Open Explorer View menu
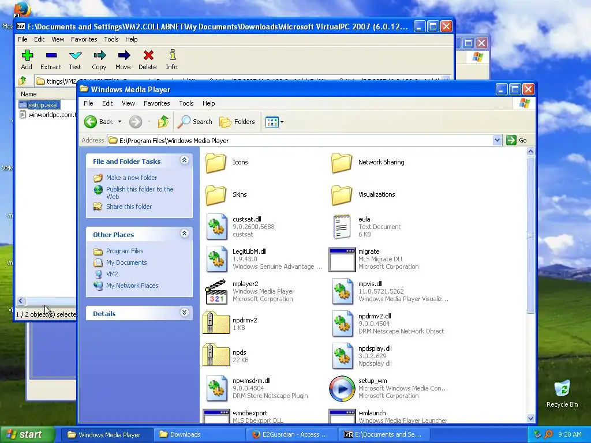This screenshot has height=443, width=591. 128,103
